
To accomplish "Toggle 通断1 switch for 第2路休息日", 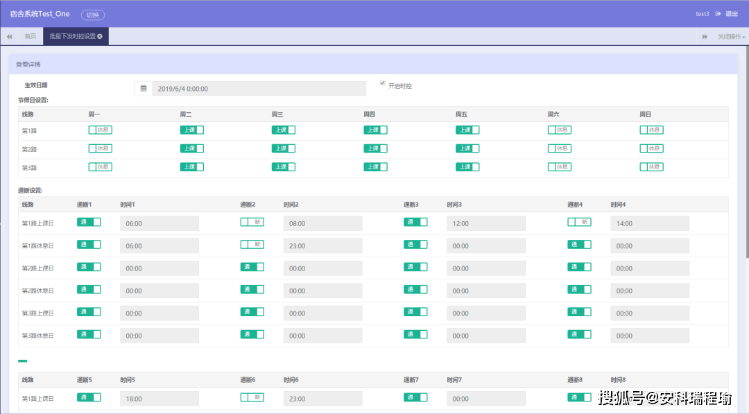I will coord(89,289).
